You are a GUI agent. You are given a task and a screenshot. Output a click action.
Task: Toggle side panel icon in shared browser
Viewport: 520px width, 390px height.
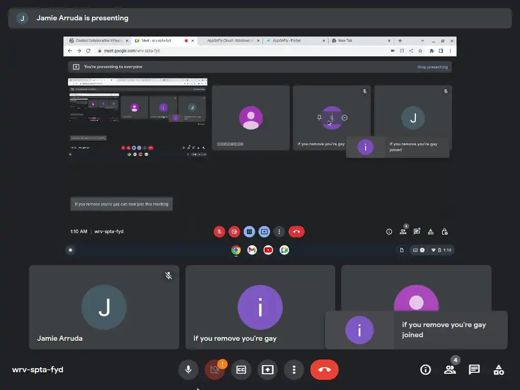pos(441,51)
